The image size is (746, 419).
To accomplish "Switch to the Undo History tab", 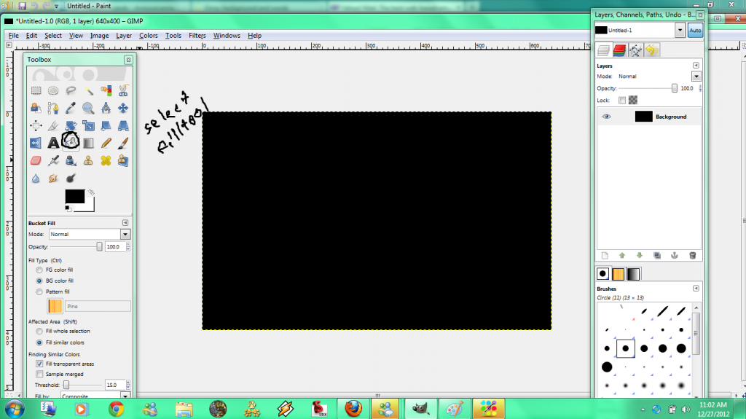I will (x=652, y=50).
